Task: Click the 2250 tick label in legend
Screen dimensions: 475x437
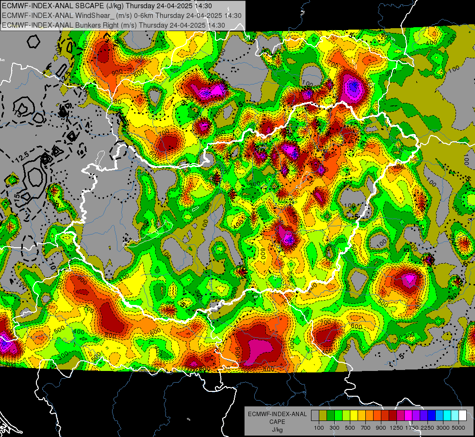Action: point(427,428)
